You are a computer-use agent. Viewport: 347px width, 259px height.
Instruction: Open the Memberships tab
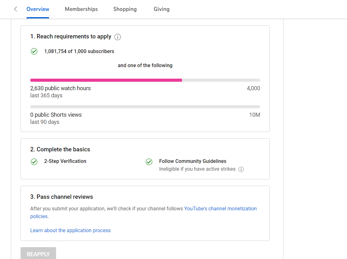[81, 9]
